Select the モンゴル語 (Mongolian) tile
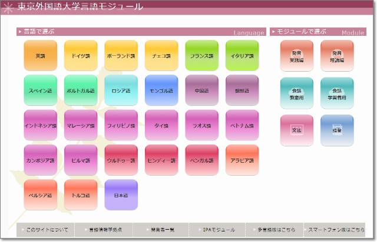This screenshot has width=377, height=242. tap(161, 90)
